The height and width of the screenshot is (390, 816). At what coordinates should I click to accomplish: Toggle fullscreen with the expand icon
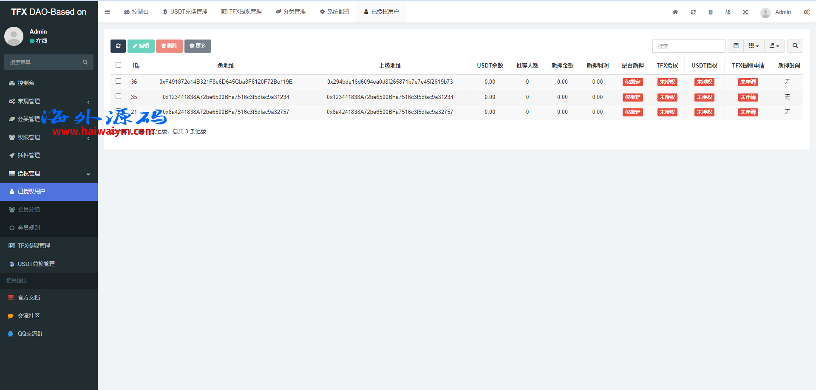[x=745, y=12]
